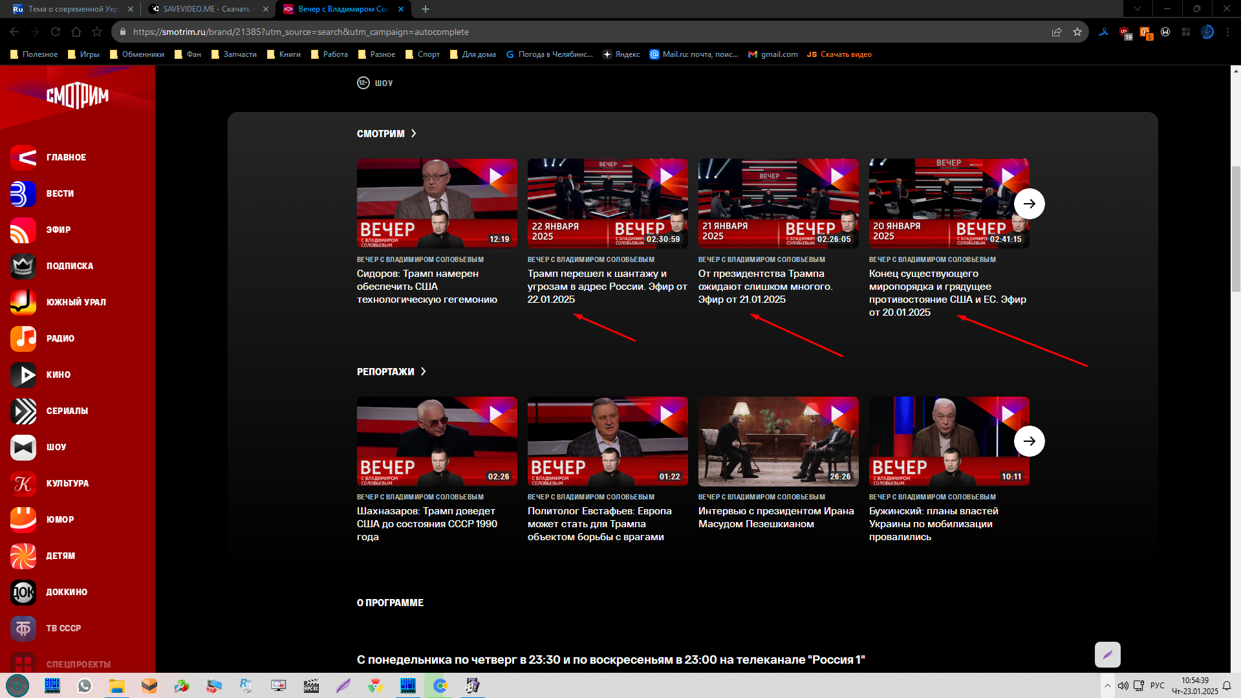Show hidden system tray icons

1108,686
